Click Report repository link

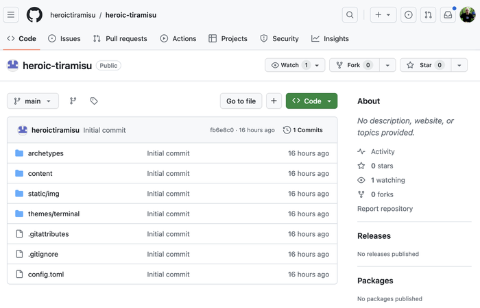click(385, 209)
